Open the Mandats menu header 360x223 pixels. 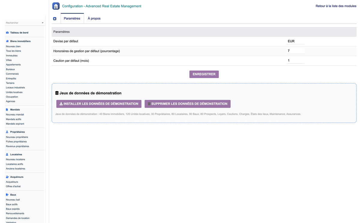click(15, 110)
